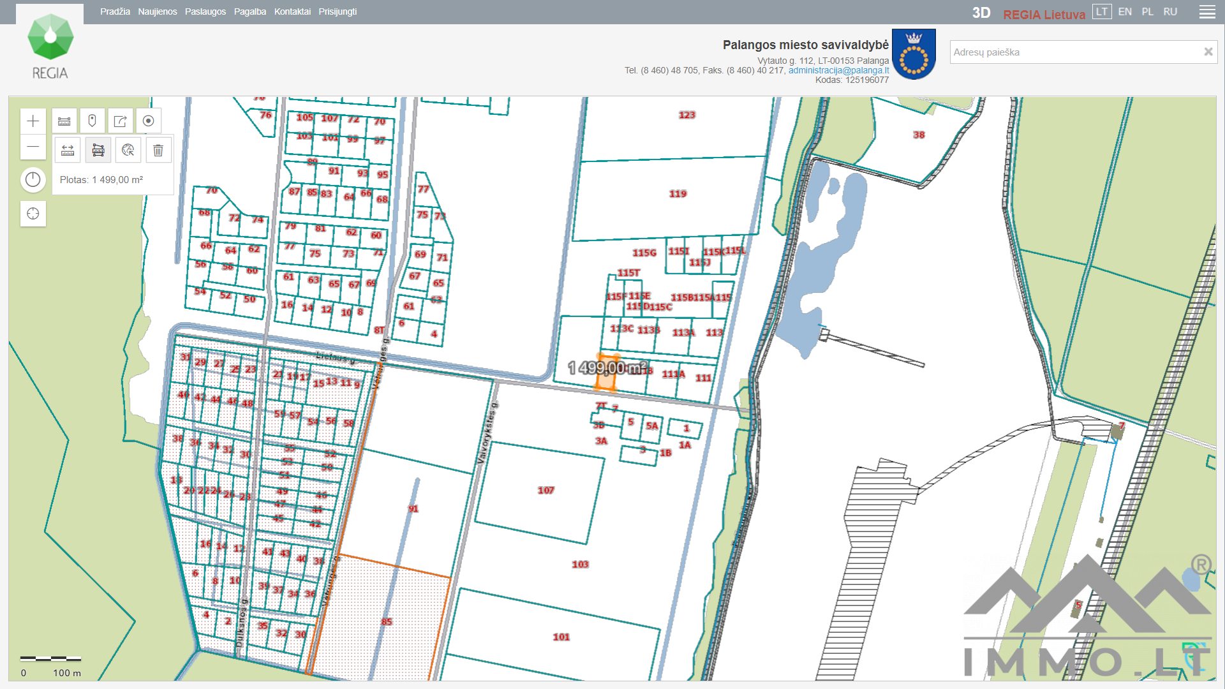This screenshot has height=689, width=1225.
Task: Click parcel labeled 115G on map
Action: (x=644, y=253)
